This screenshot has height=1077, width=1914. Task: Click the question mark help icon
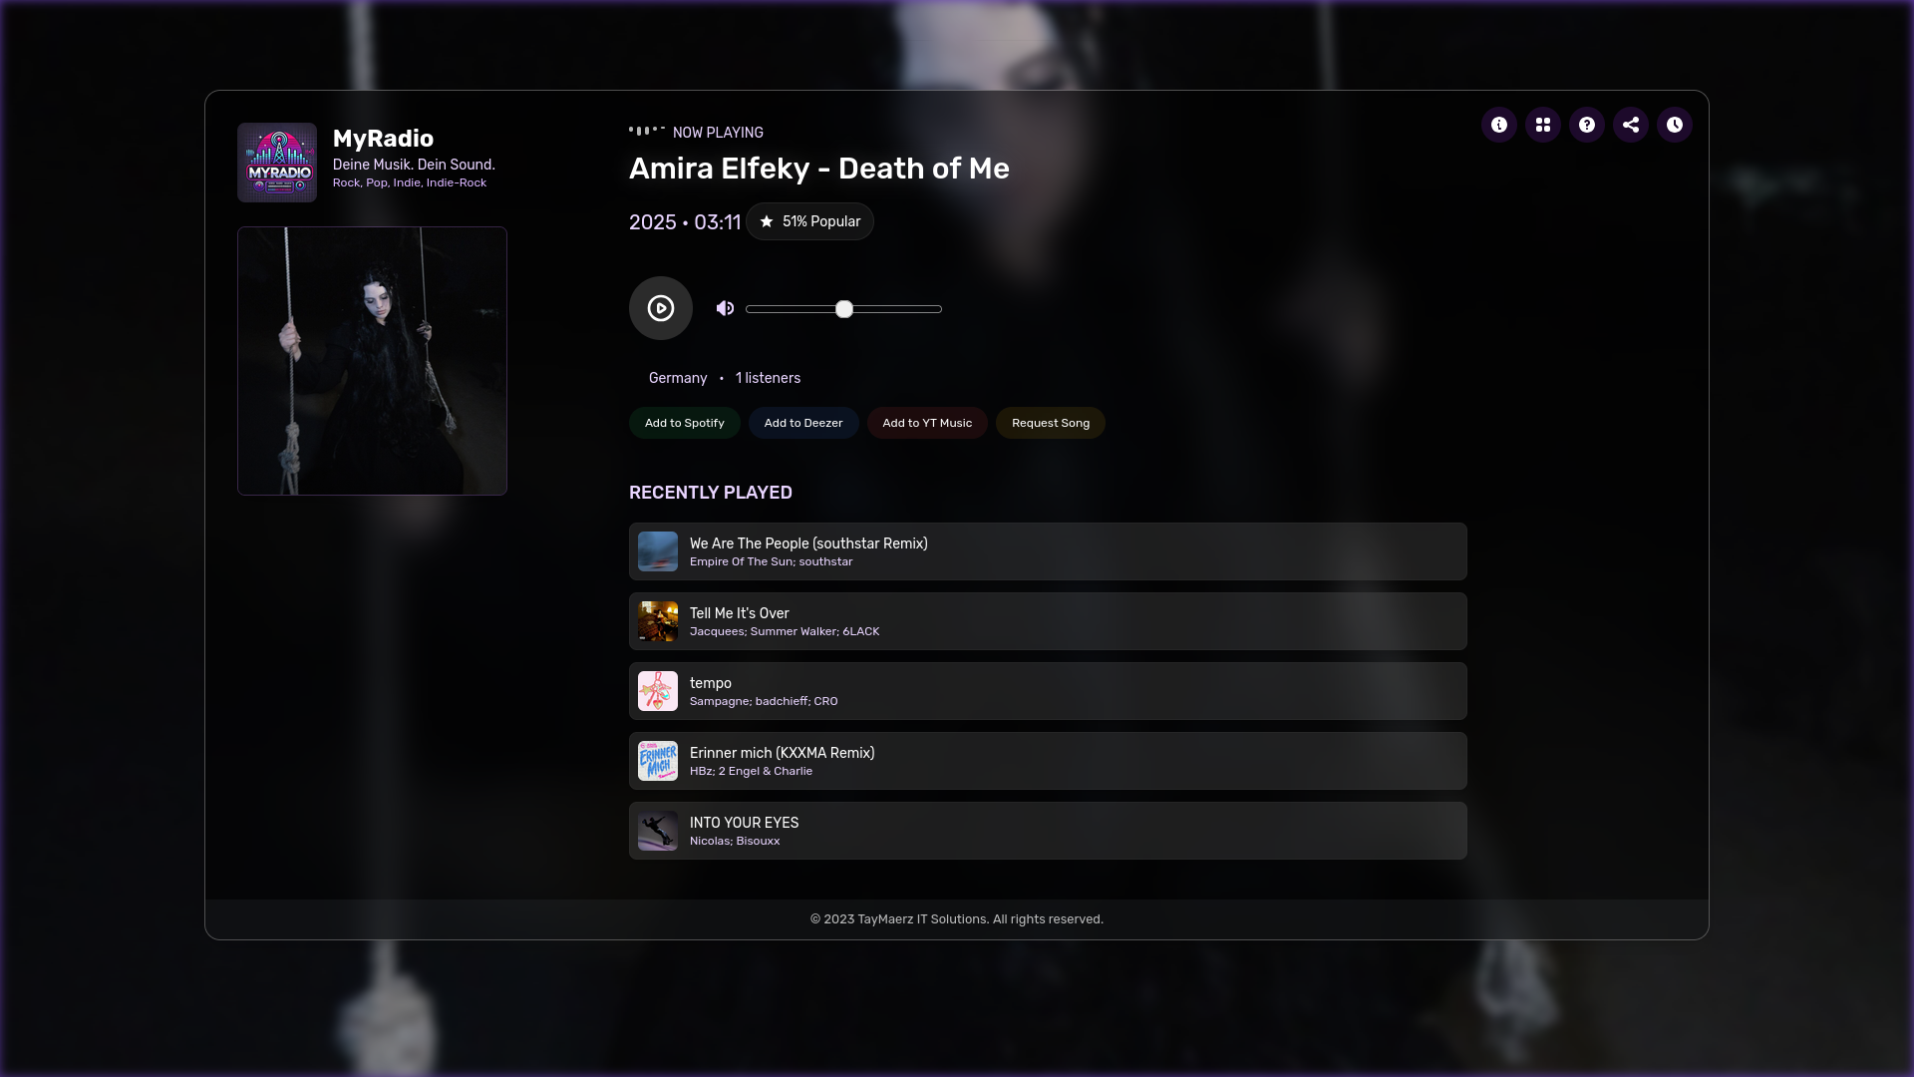pyautogui.click(x=1586, y=125)
